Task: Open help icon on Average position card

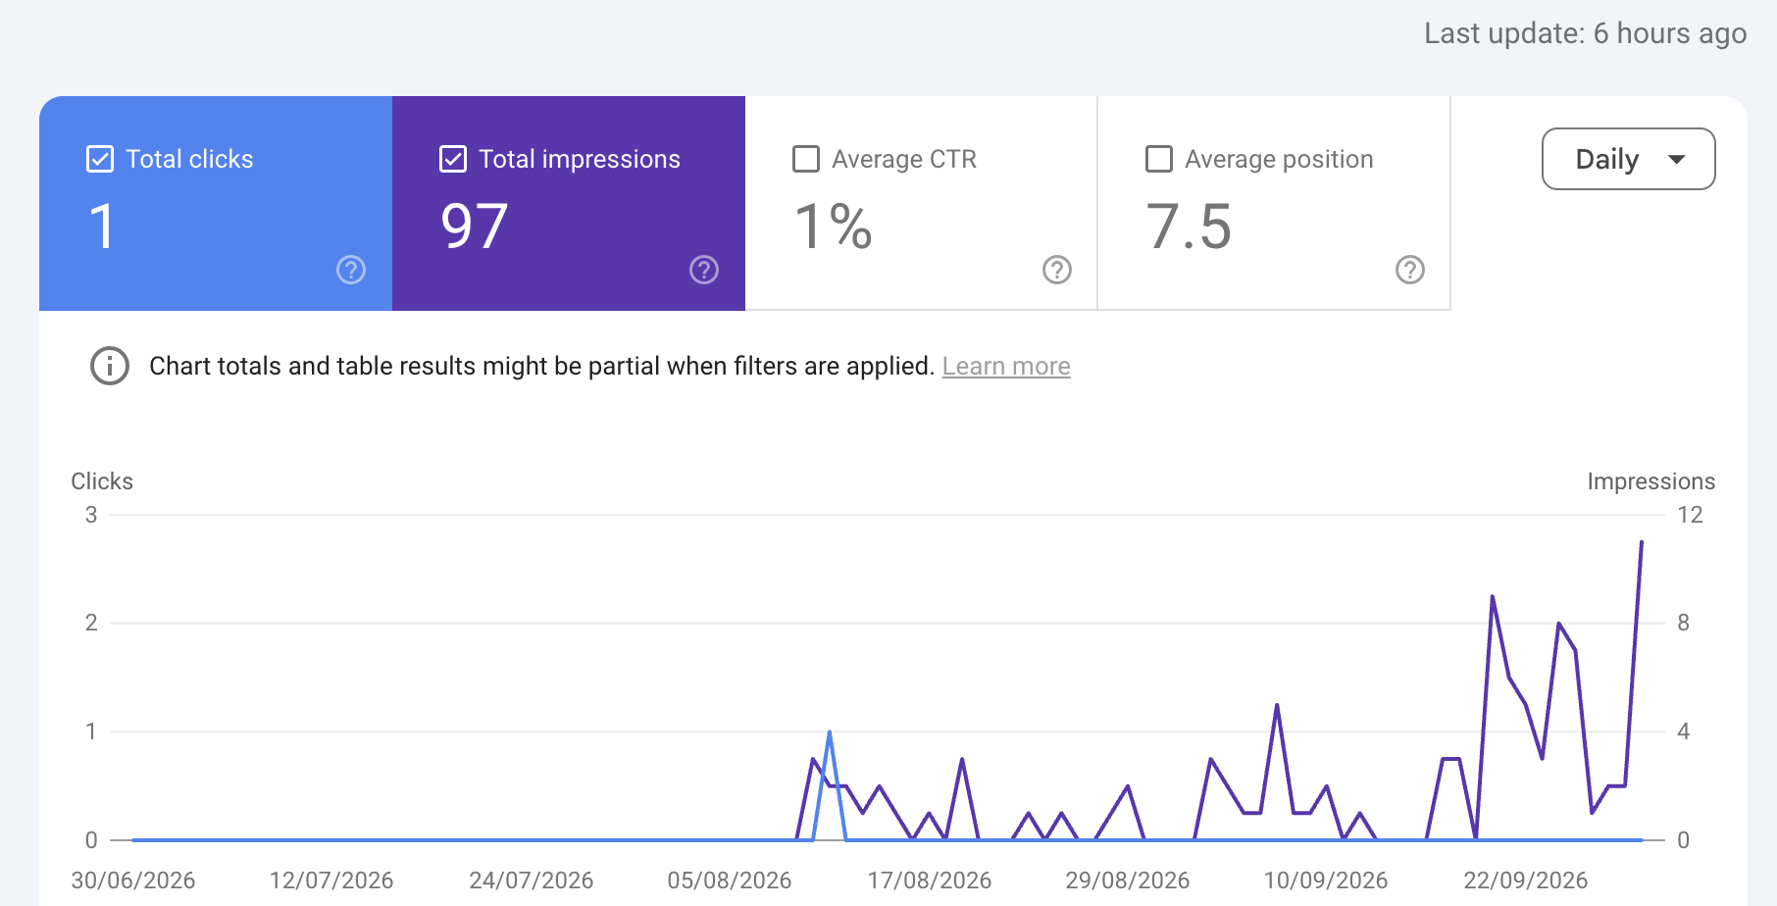Action: tap(1410, 270)
